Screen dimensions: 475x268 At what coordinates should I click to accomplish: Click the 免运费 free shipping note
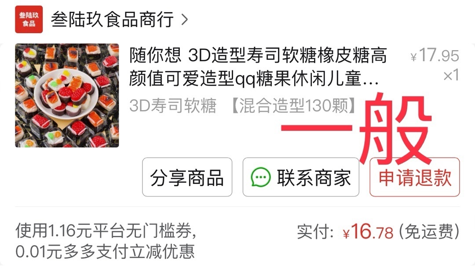coord(429,232)
